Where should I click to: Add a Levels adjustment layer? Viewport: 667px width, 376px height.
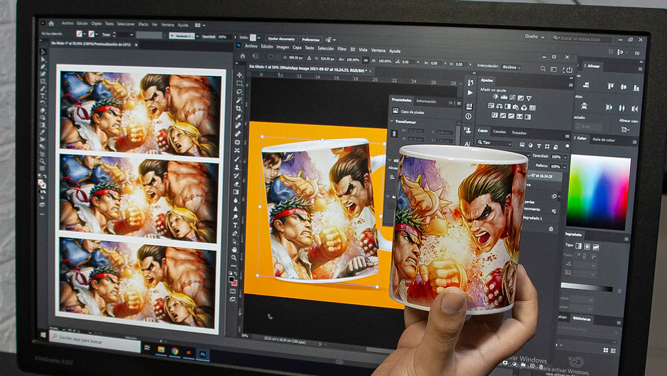504,97
